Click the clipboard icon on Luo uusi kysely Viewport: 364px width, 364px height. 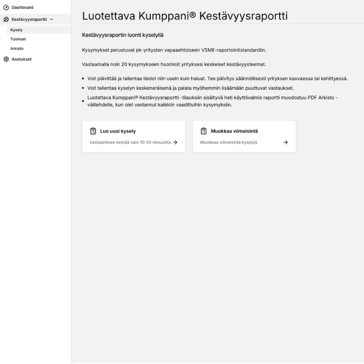(x=93, y=131)
